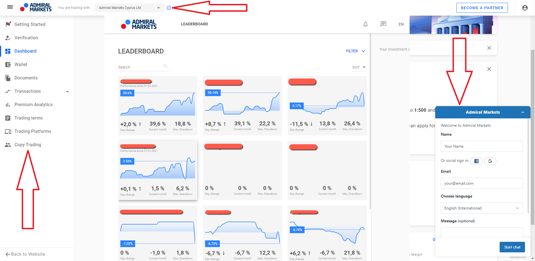Close the 'Your investment' notification card
535x261 pixels.
489,48
